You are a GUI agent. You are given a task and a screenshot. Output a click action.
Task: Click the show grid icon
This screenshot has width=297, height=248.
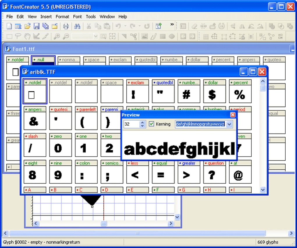point(206,36)
